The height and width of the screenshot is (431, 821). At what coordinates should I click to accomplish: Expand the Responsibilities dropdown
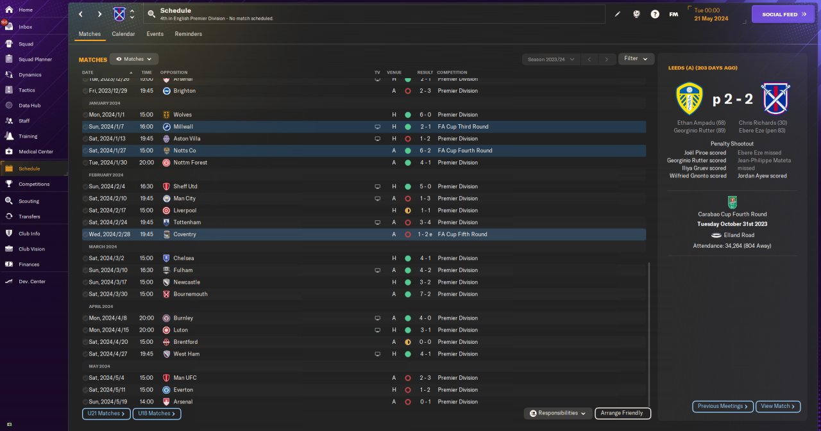pos(557,414)
